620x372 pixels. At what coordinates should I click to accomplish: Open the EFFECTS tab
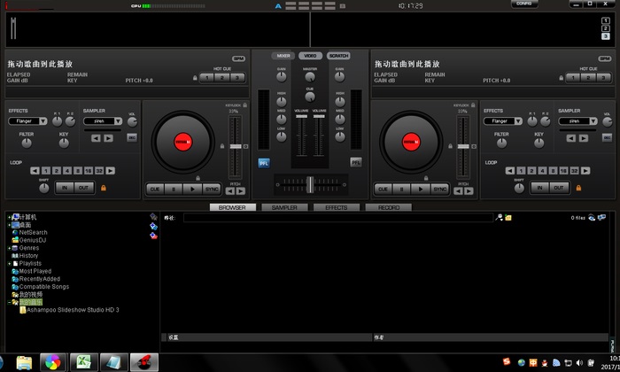point(336,207)
